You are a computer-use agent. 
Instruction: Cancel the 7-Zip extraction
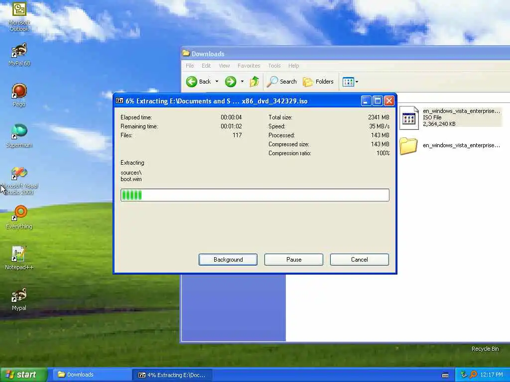(x=360, y=260)
